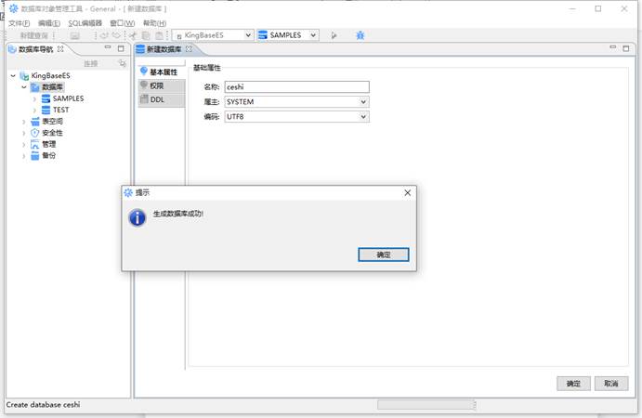Open the 帮助(H) menu
The image size is (642, 418).
[x=155, y=23]
